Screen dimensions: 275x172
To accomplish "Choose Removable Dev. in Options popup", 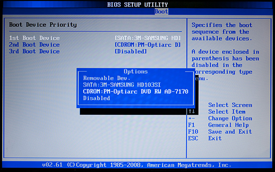I will 106,78.
